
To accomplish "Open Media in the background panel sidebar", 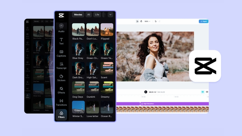I will [27, 28].
